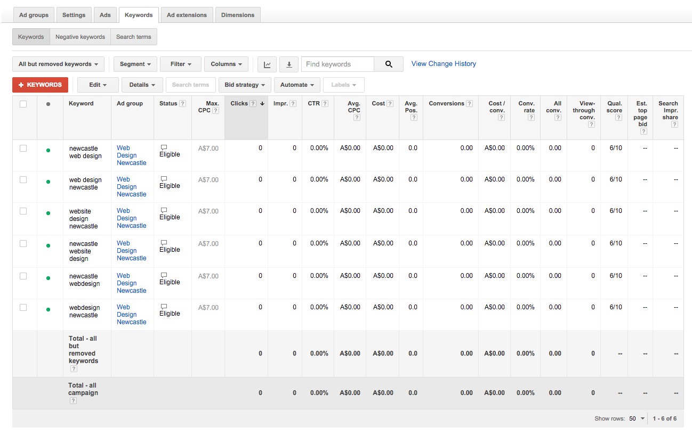Open the performance graph view
This screenshot has height=436, width=692.
coord(267,64)
